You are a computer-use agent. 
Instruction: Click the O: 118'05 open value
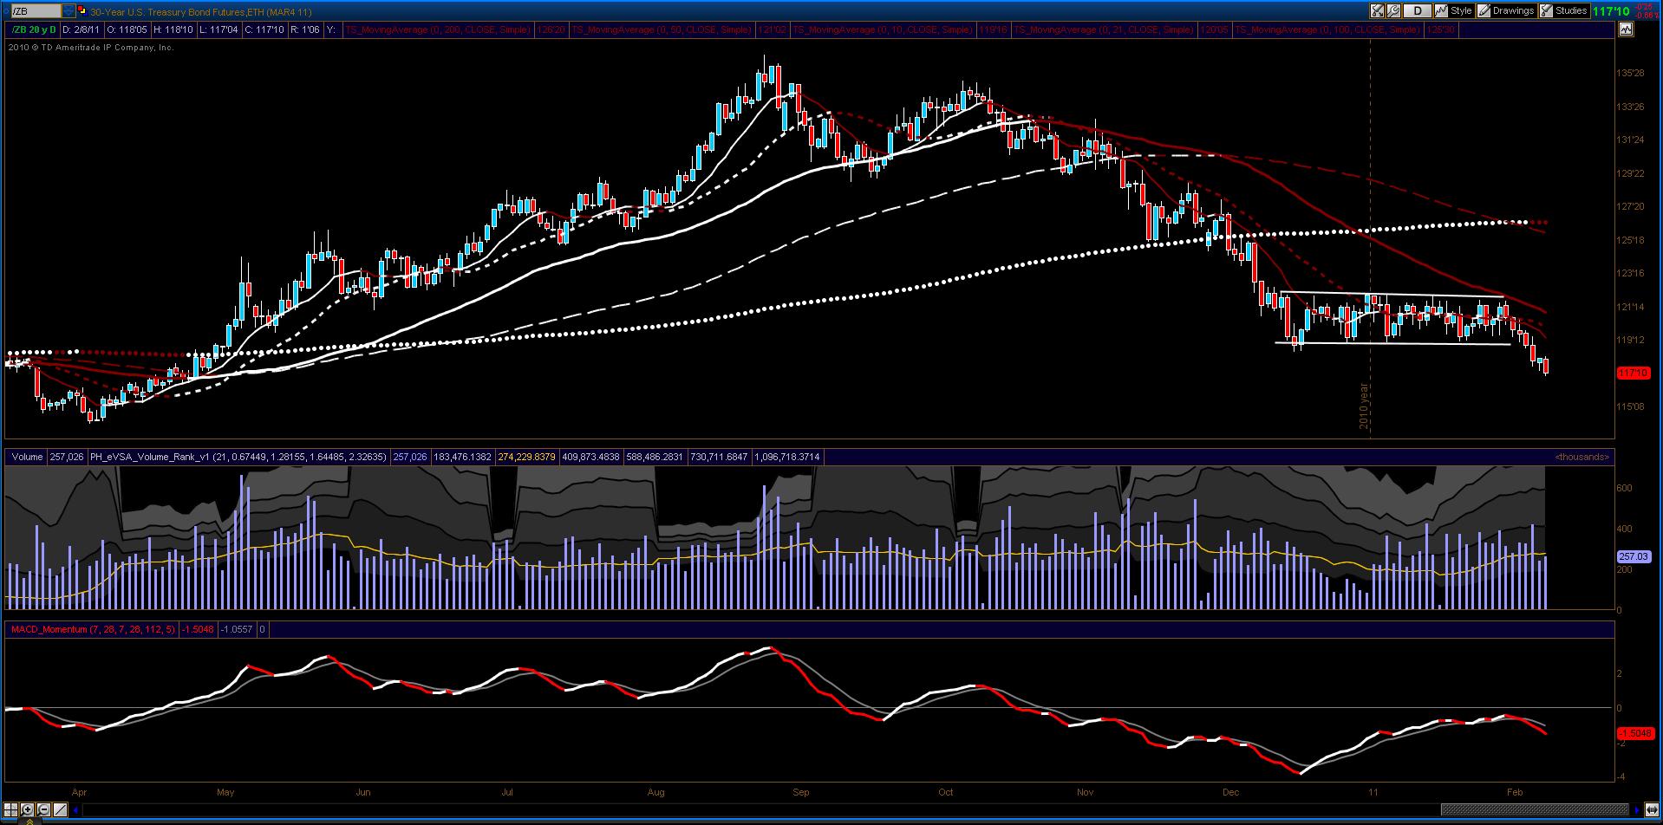pyautogui.click(x=127, y=29)
